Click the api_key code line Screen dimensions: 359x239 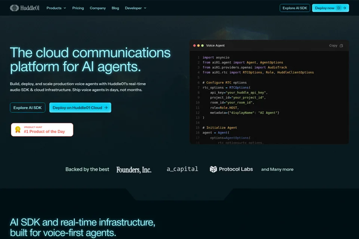click(x=239, y=93)
